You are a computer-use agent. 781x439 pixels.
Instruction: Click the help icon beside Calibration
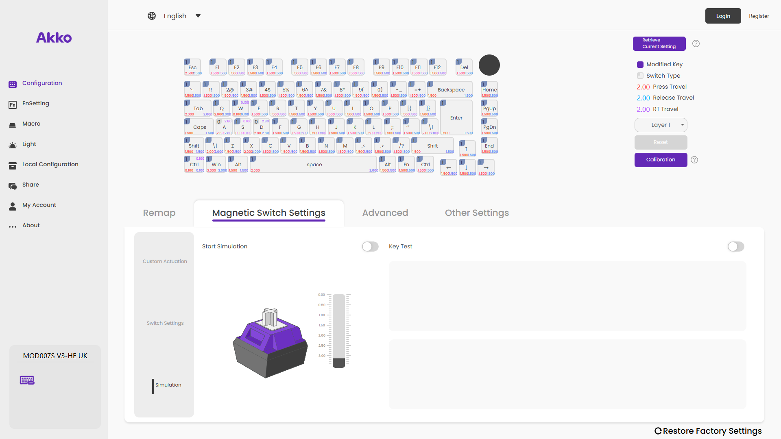pos(694,160)
